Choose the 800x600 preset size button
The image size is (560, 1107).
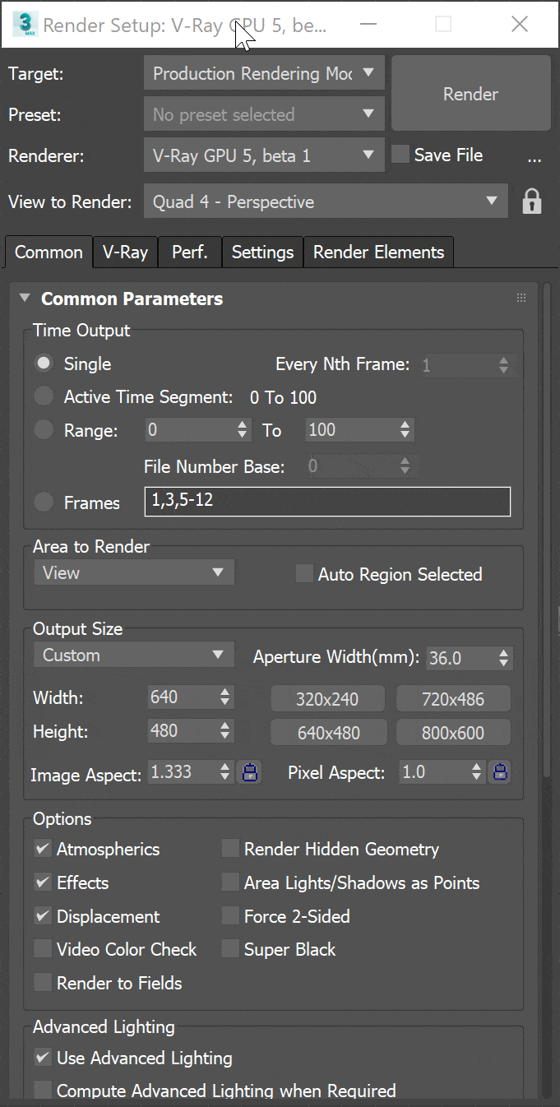pyautogui.click(x=453, y=733)
